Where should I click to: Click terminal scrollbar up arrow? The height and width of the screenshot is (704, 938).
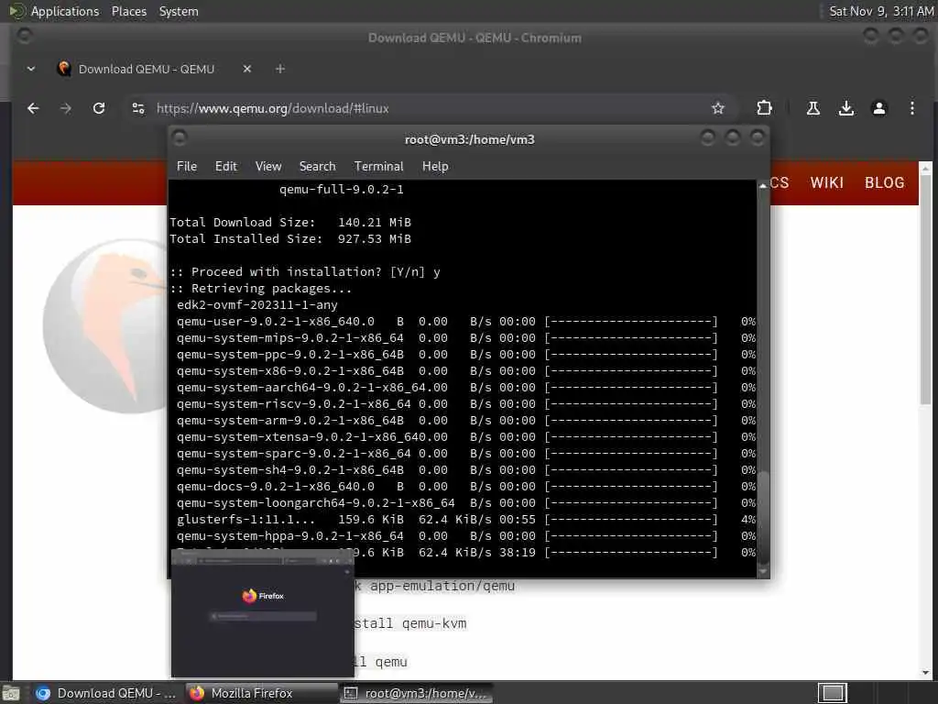click(x=763, y=186)
